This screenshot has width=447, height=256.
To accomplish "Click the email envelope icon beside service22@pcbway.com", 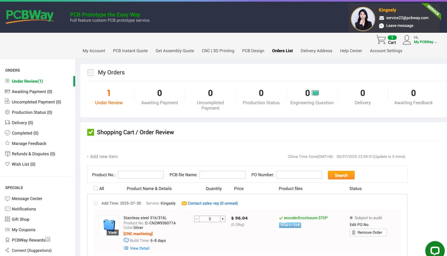I will (381, 18).
